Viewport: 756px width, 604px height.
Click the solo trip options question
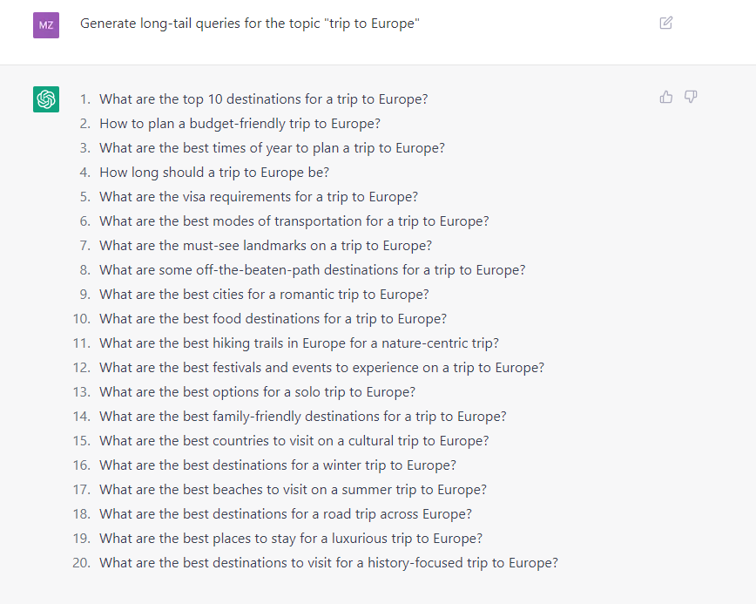[x=257, y=392]
